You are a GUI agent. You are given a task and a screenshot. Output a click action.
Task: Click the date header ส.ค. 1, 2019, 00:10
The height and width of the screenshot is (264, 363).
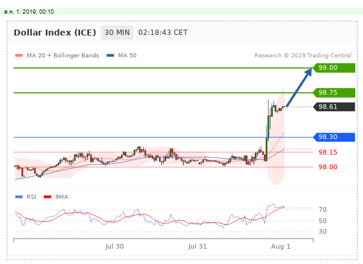[29, 12]
